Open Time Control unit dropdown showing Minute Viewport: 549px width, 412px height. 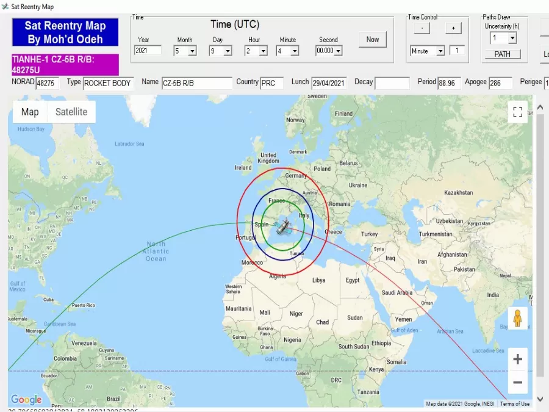click(x=440, y=51)
